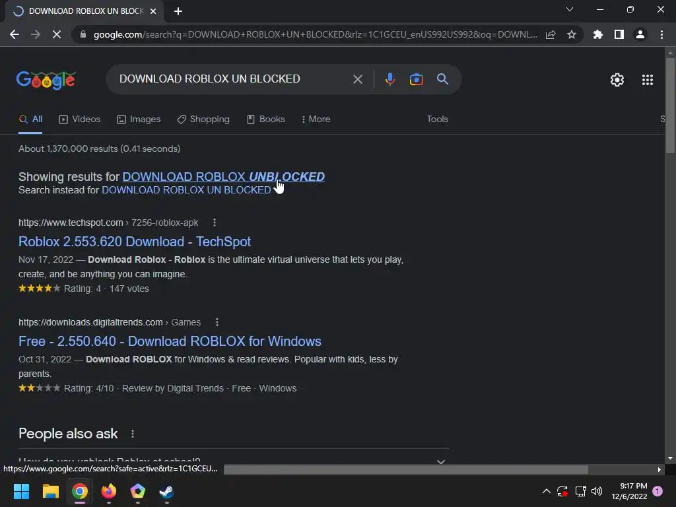
Task: Switch to the Videos tab
Action: click(x=80, y=119)
